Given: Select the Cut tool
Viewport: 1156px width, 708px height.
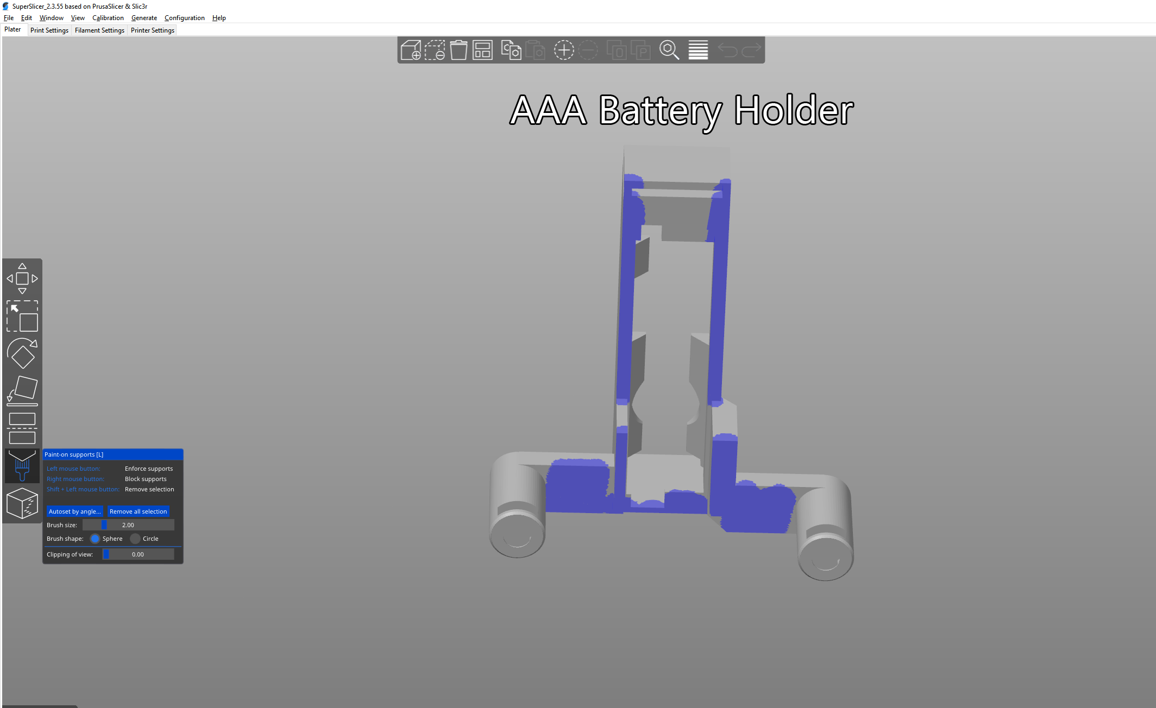Looking at the screenshot, I should click(x=22, y=426).
